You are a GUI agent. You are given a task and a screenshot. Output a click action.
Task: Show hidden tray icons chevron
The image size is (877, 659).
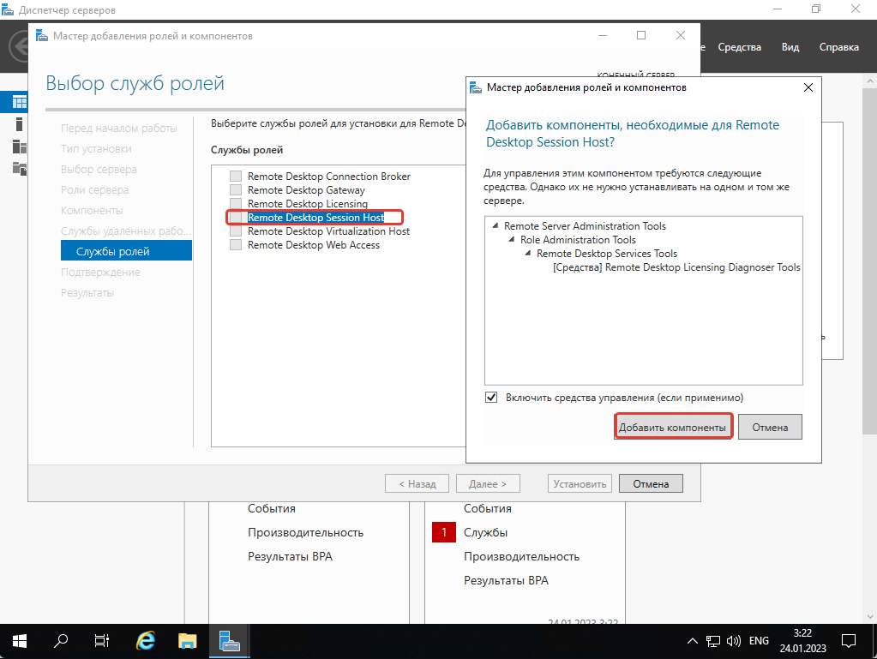click(x=693, y=640)
